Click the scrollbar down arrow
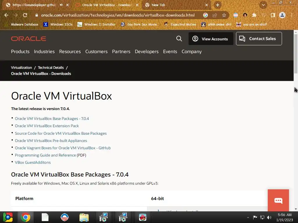Viewport: 298px width, 223px height. click(x=296, y=209)
